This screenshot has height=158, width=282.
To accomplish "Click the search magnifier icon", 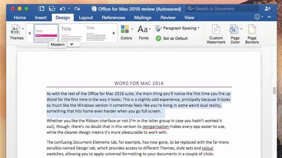I will pos(190,9).
